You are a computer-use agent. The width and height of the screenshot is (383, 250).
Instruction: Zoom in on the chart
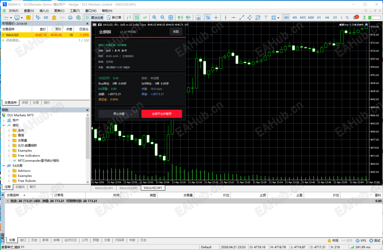[x=154, y=18]
